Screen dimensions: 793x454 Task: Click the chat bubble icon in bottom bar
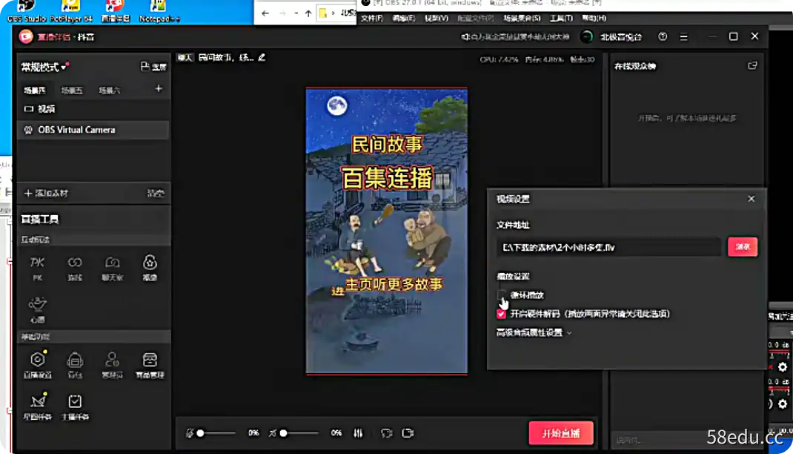pos(386,433)
